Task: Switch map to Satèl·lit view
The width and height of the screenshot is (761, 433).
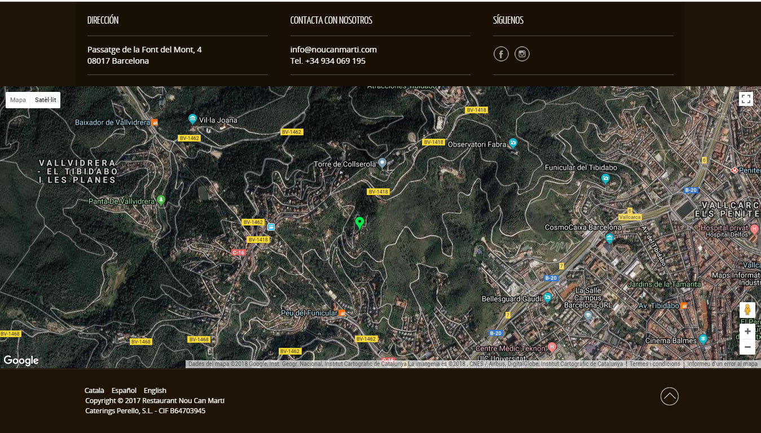Action: point(45,100)
